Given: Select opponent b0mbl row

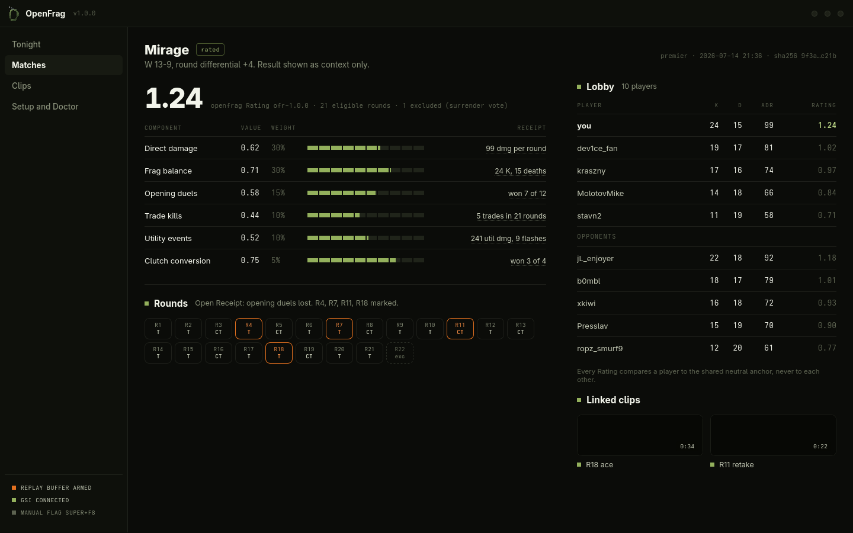Looking at the screenshot, I should tap(707, 281).
